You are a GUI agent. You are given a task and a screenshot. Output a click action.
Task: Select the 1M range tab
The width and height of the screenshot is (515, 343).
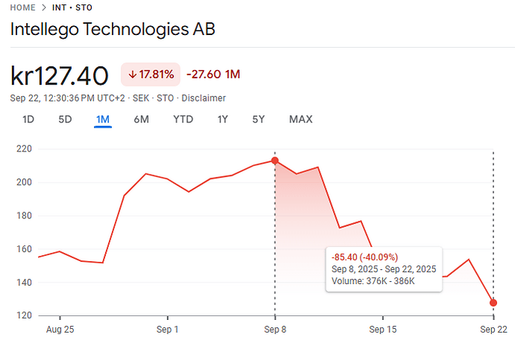tap(103, 119)
